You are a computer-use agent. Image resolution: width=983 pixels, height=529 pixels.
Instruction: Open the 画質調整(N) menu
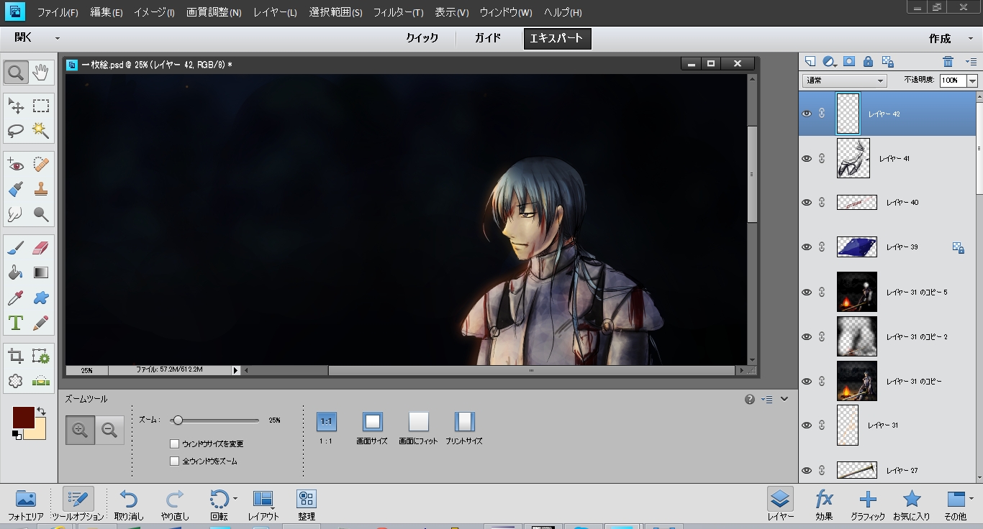[x=214, y=12]
